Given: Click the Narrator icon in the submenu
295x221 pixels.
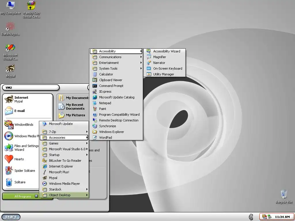Looking at the screenshot, I should 149,63.
